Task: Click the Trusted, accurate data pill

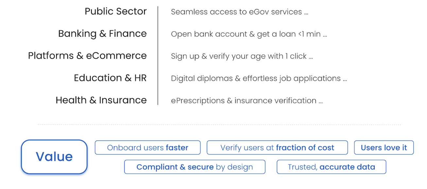Action: 331,167
